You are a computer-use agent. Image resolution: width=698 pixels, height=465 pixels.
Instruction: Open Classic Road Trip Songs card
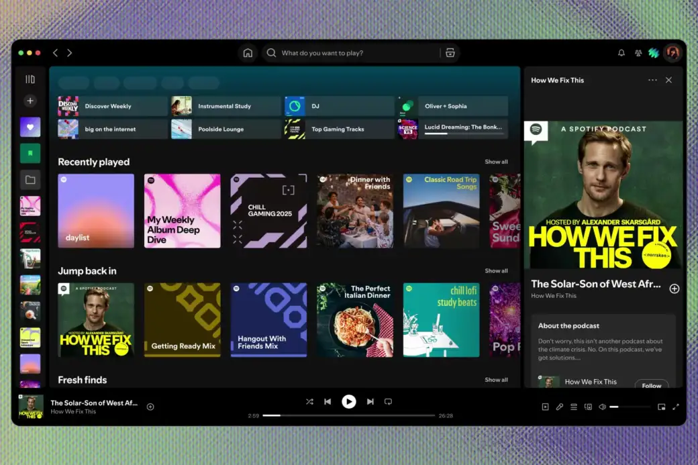click(441, 211)
